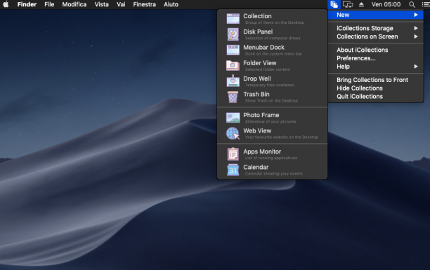Open the Apple menu
430x270 pixels.
click(x=6, y=4)
